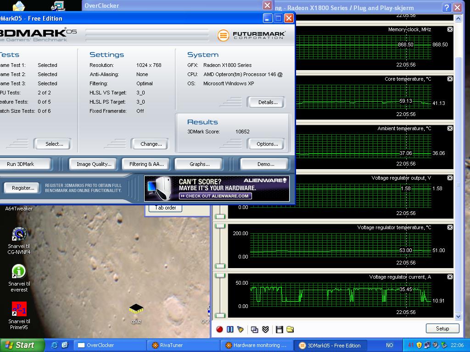Start logging with the red record icon
The image size is (470, 352).
[x=219, y=330]
